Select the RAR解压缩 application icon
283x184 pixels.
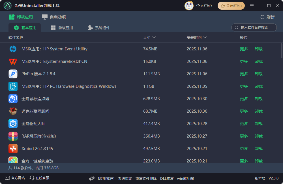(13, 136)
